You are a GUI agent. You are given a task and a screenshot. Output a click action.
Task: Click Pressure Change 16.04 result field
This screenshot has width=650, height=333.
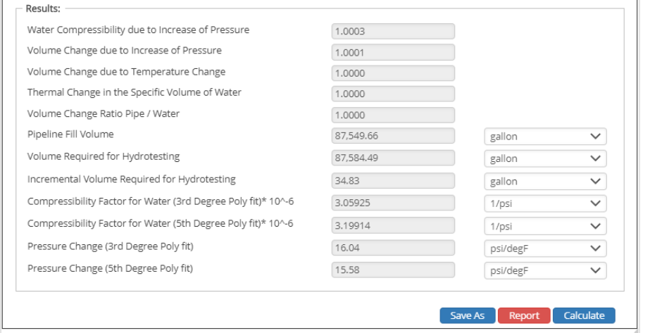(393, 248)
